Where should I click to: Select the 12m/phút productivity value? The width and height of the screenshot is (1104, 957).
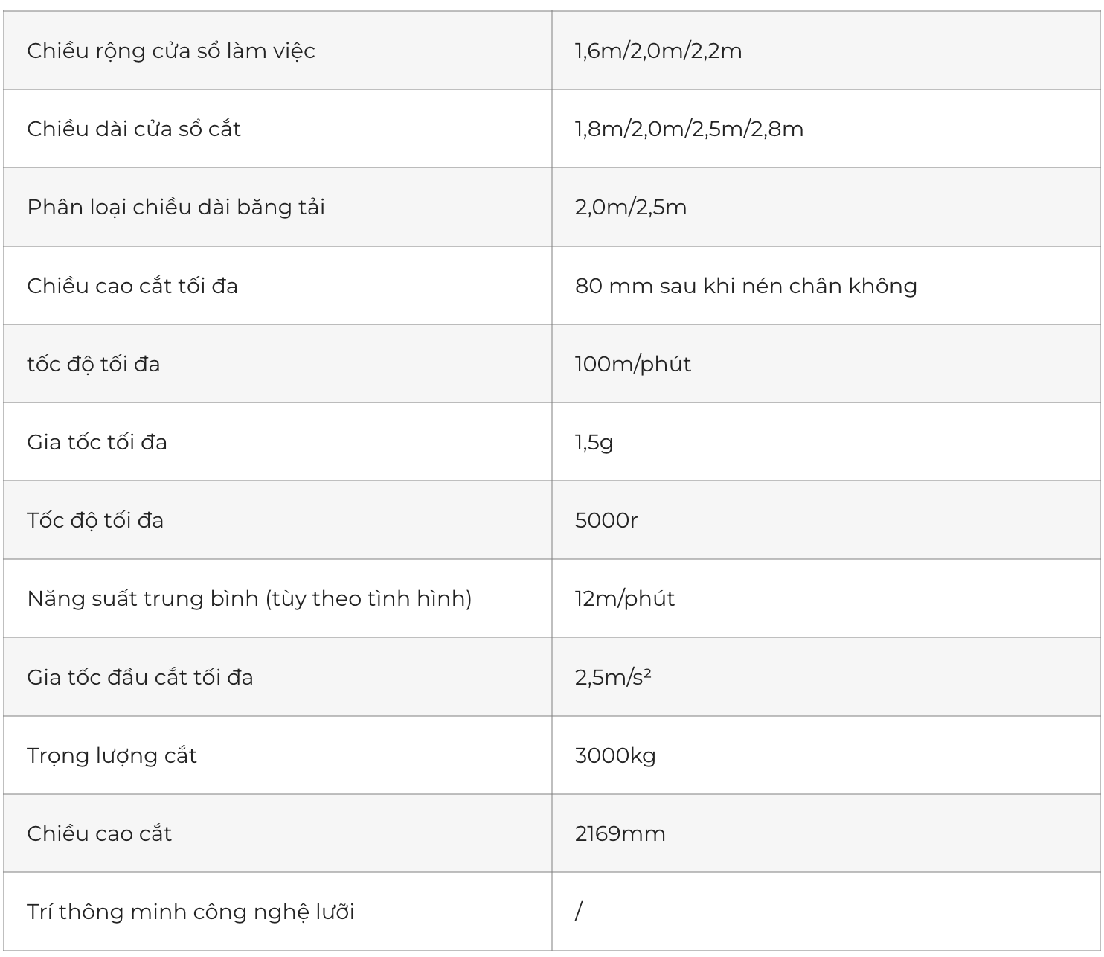tap(625, 598)
